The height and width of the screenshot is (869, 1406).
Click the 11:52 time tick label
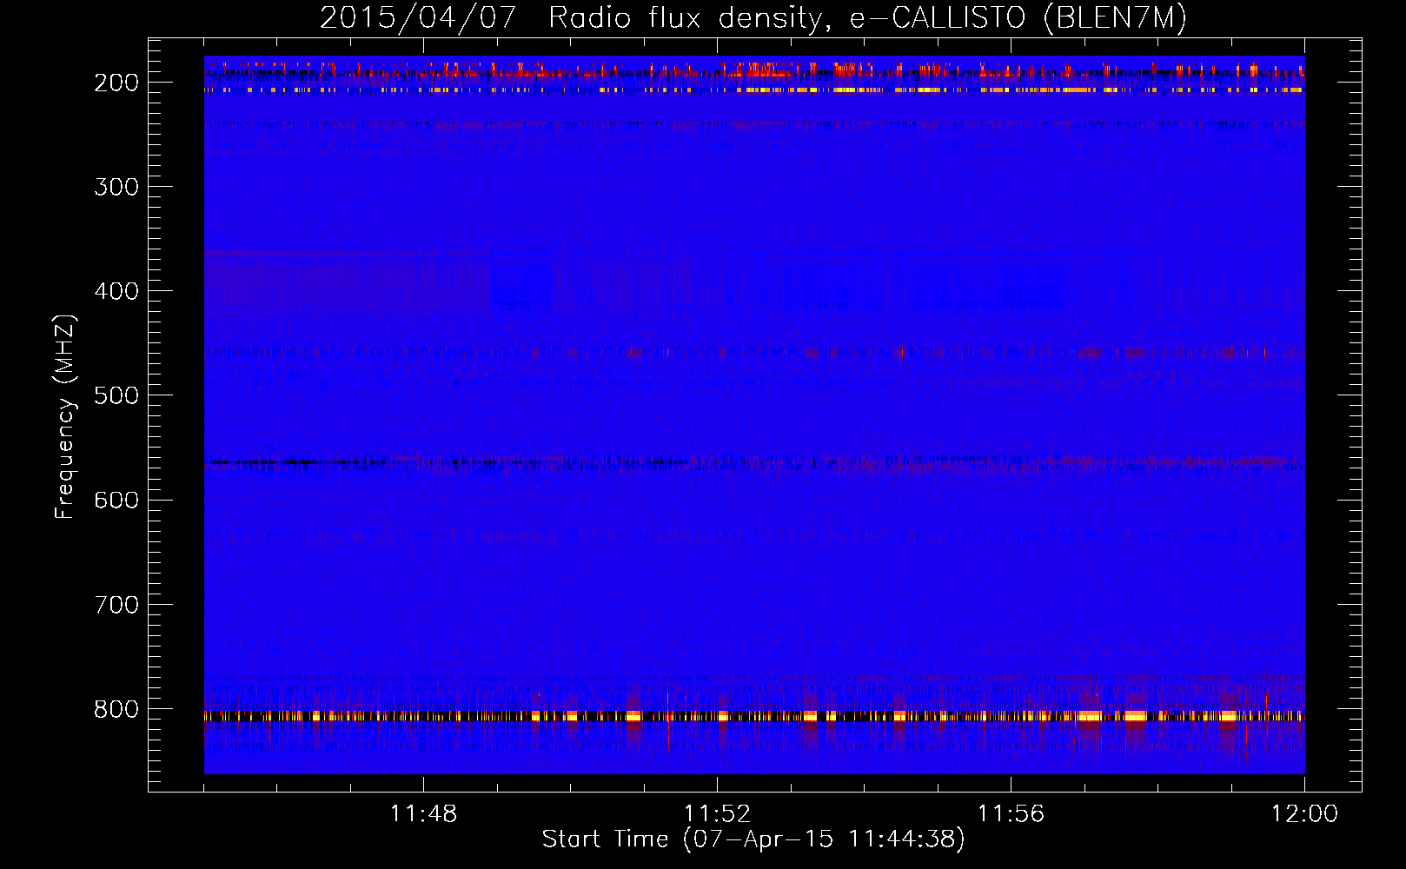click(x=717, y=814)
